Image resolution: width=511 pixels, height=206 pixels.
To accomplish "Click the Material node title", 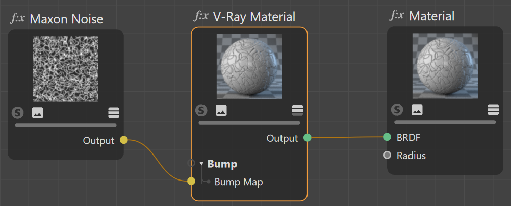I will pos(432,16).
